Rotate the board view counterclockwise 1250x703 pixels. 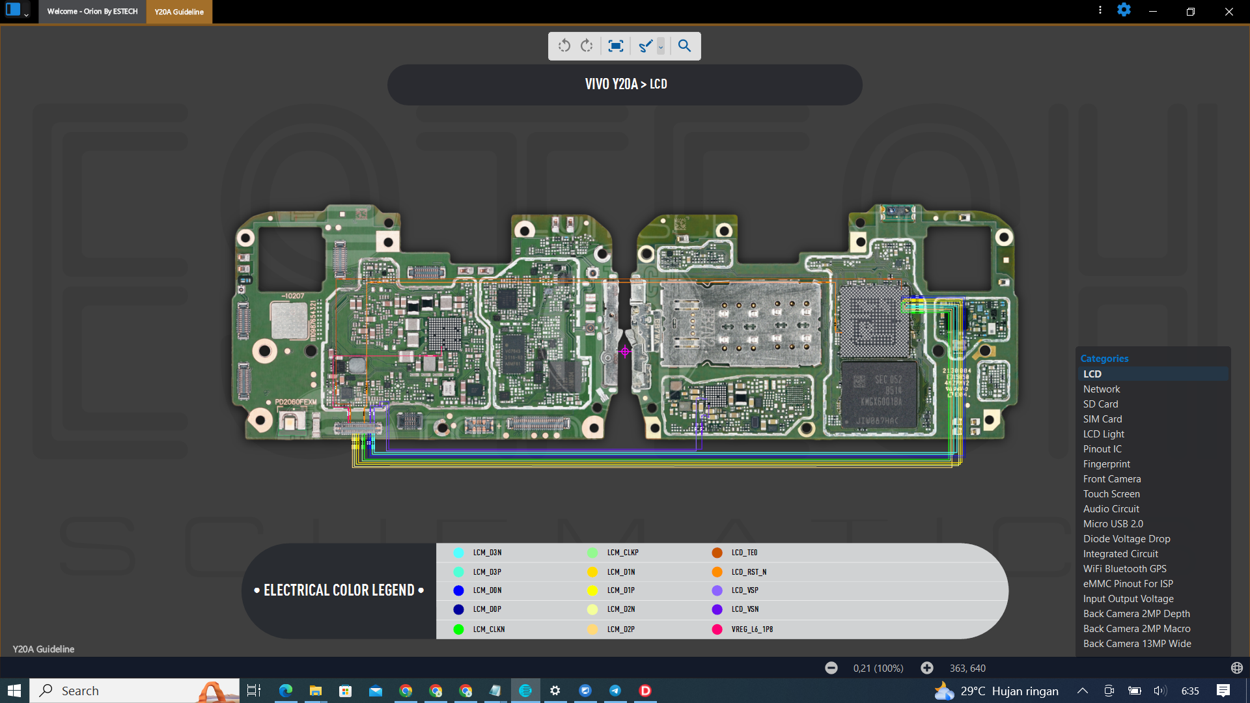point(564,46)
